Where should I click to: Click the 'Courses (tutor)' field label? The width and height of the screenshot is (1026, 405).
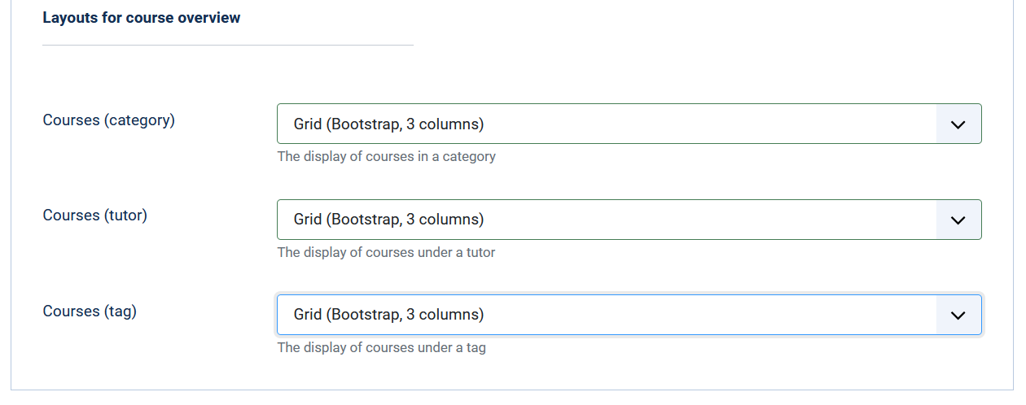(94, 216)
